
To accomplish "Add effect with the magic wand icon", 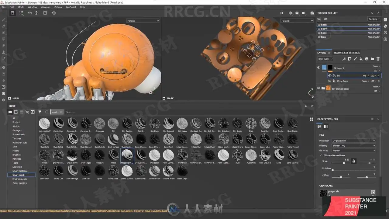I will 344,59.
